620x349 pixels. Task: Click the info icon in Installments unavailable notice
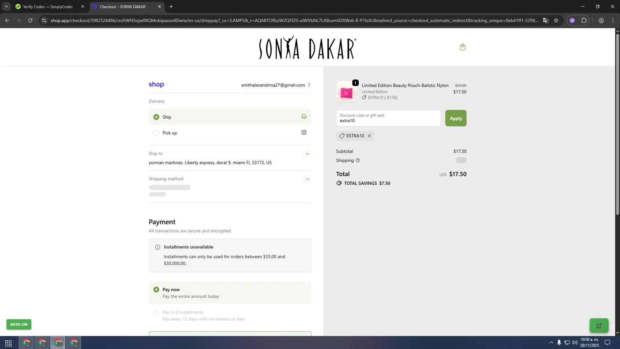coord(157,247)
